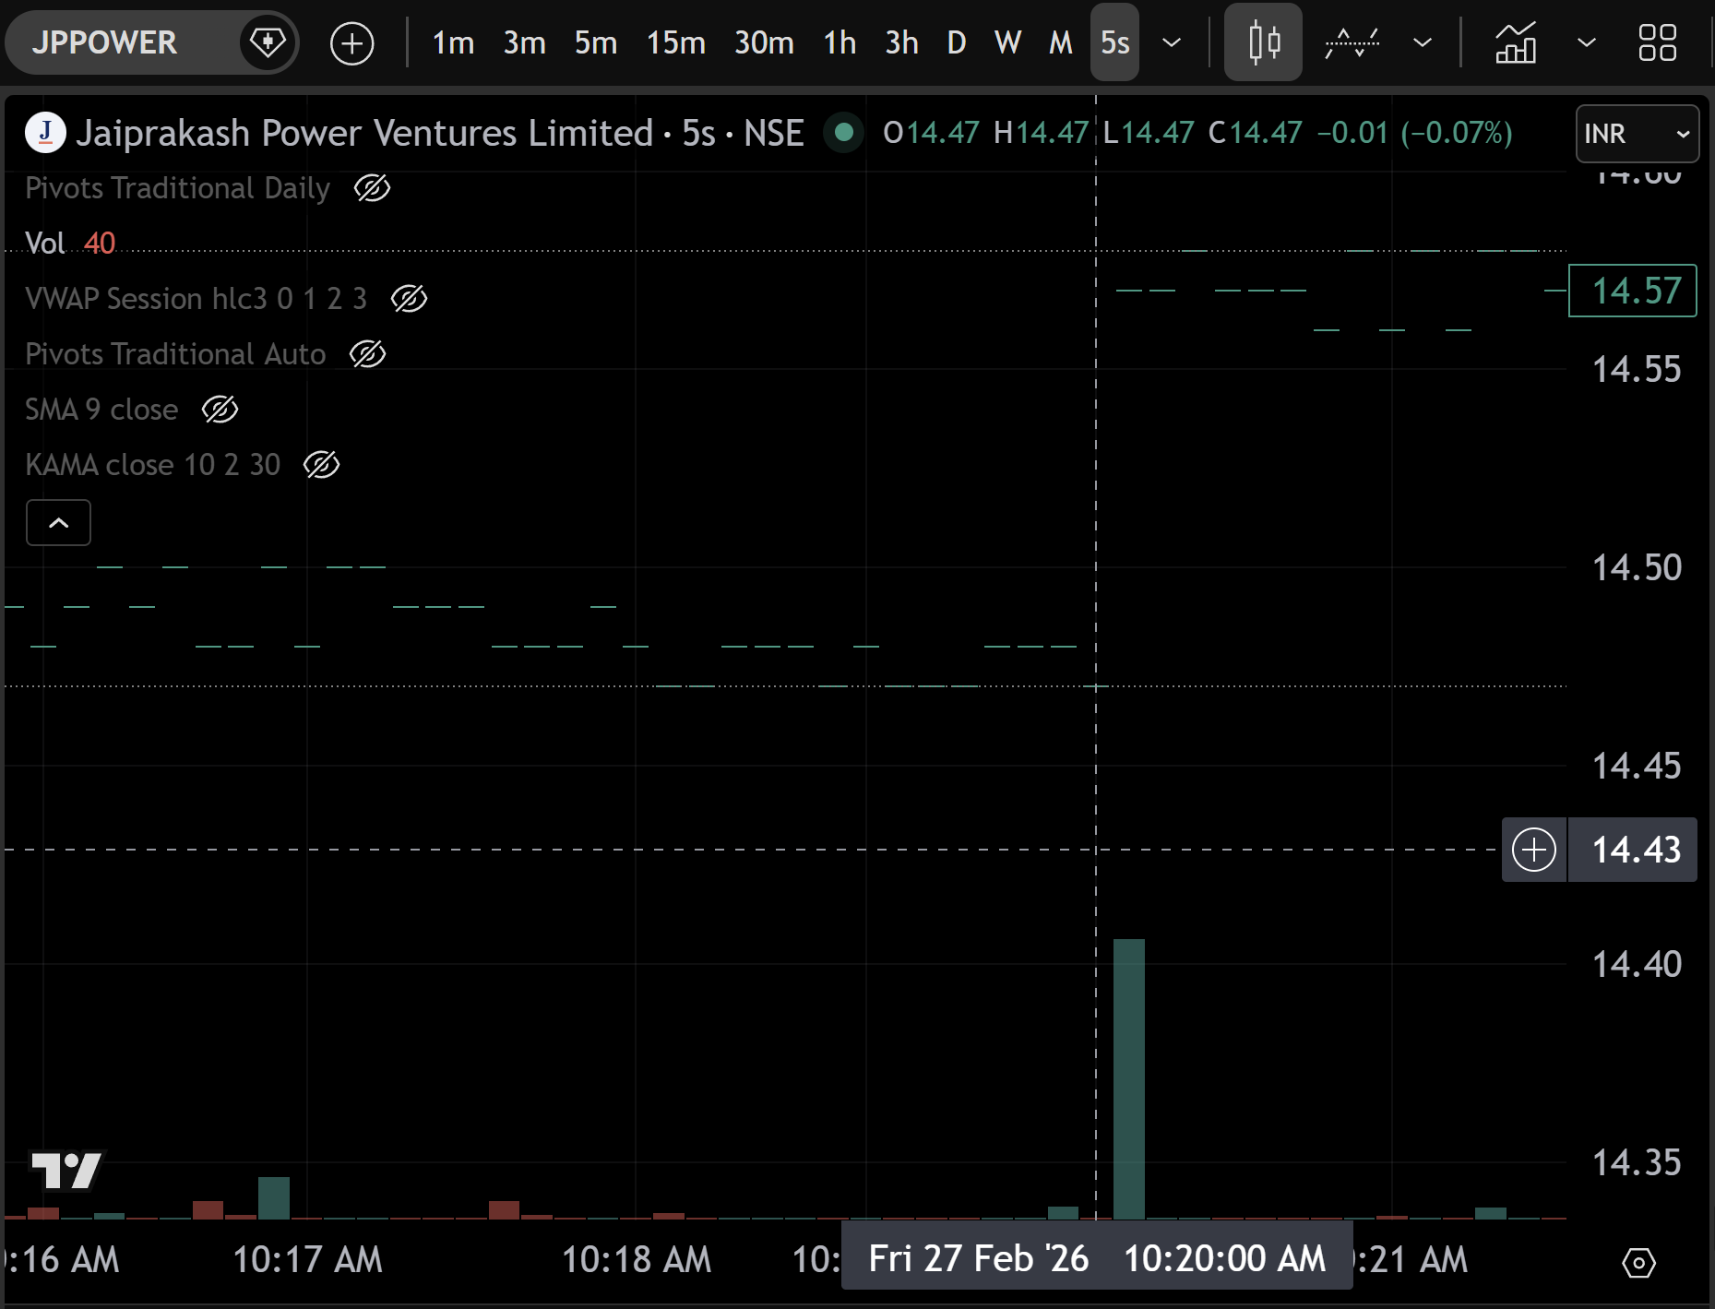
Task: Show the Pivots Traditional Daily indicator
Action: click(372, 188)
